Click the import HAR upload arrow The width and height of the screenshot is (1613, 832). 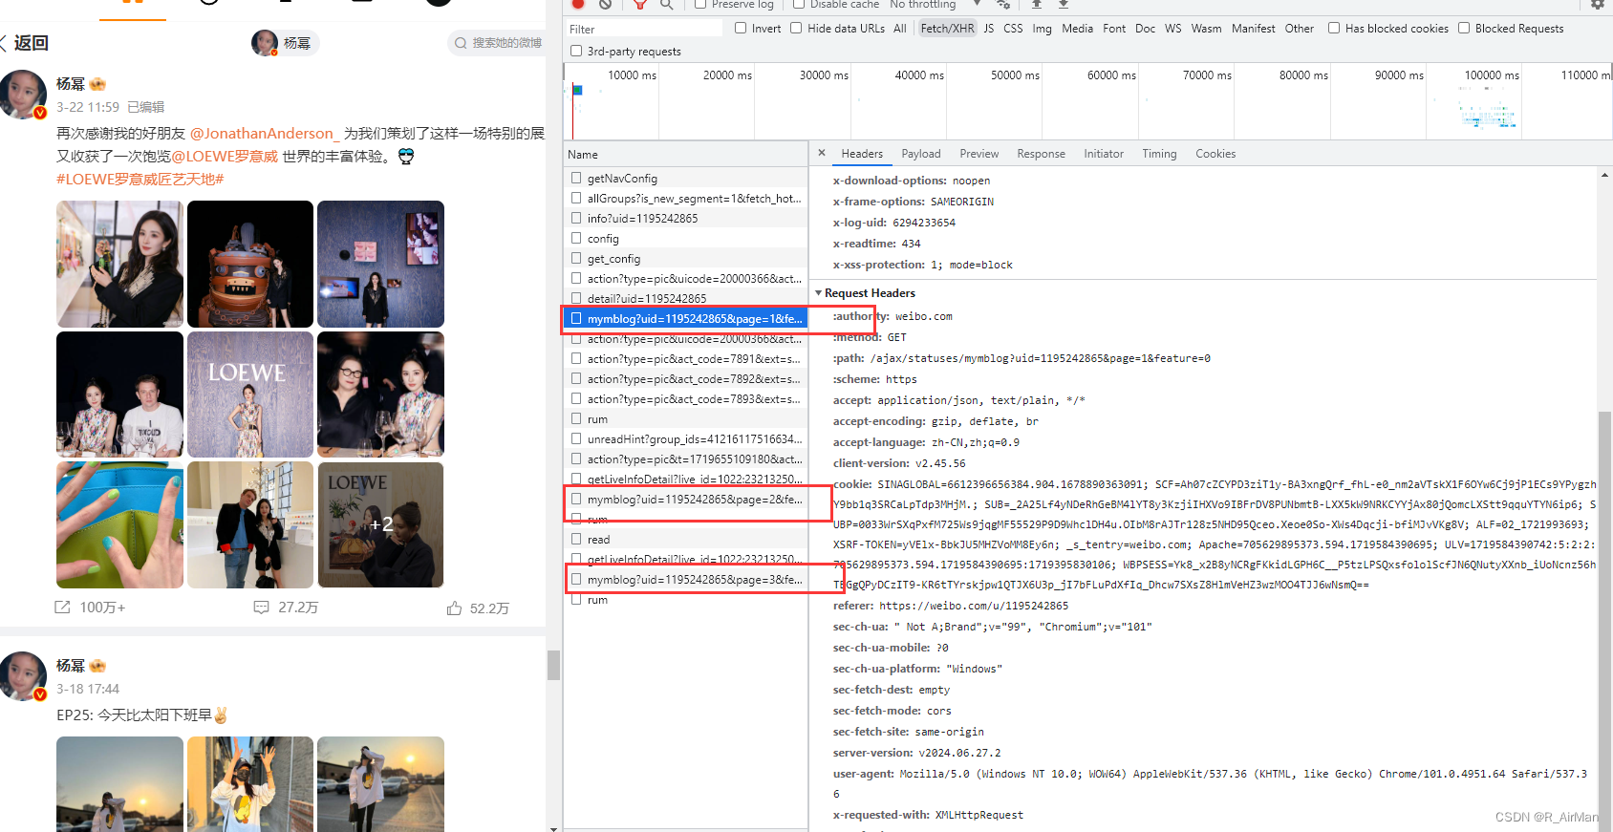pyautogui.click(x=1037, y=4)
